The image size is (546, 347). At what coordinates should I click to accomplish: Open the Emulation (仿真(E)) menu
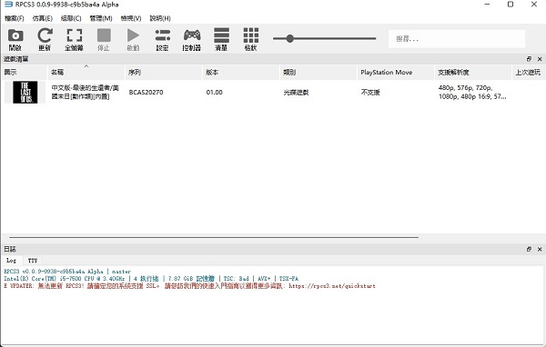pos(43,18)
